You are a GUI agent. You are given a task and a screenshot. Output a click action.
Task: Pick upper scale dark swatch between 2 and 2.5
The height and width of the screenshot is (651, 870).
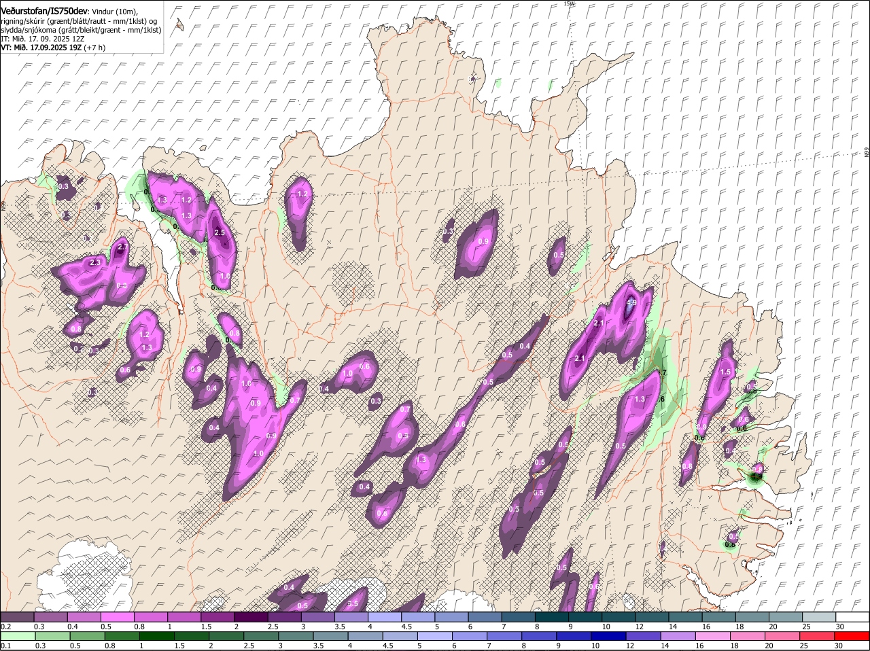[x=251, y=617]
